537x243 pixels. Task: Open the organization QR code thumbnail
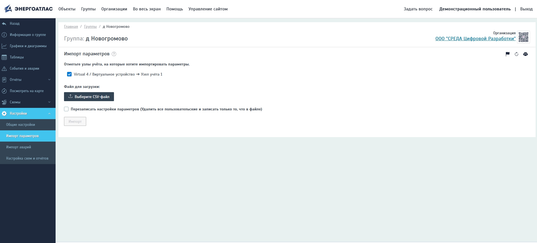(524, 37)
